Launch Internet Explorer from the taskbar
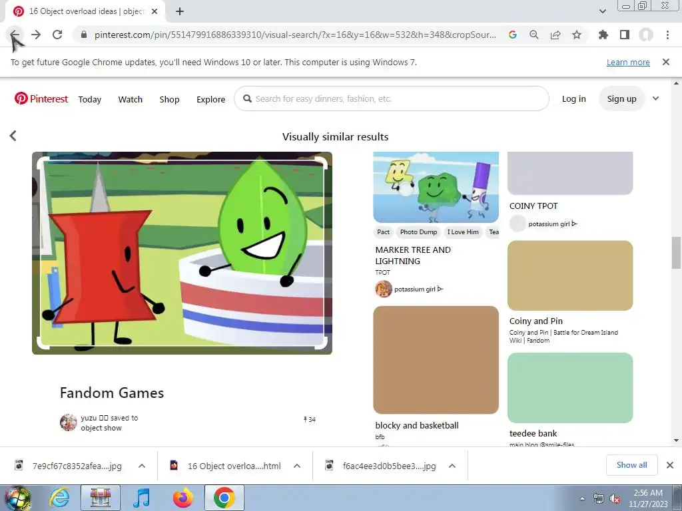Viewport: 682px width, 511px height. 59,498
